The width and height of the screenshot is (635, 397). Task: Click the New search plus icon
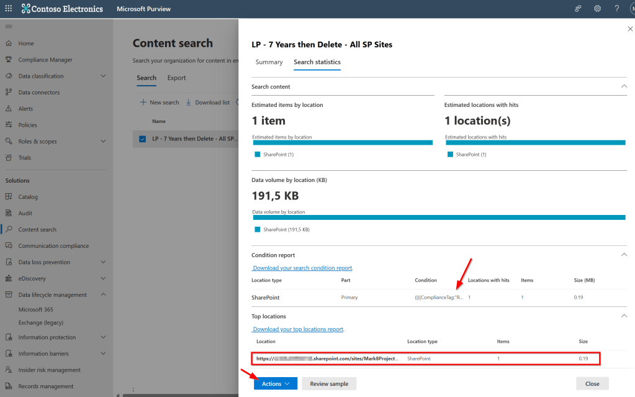point(143,103)
